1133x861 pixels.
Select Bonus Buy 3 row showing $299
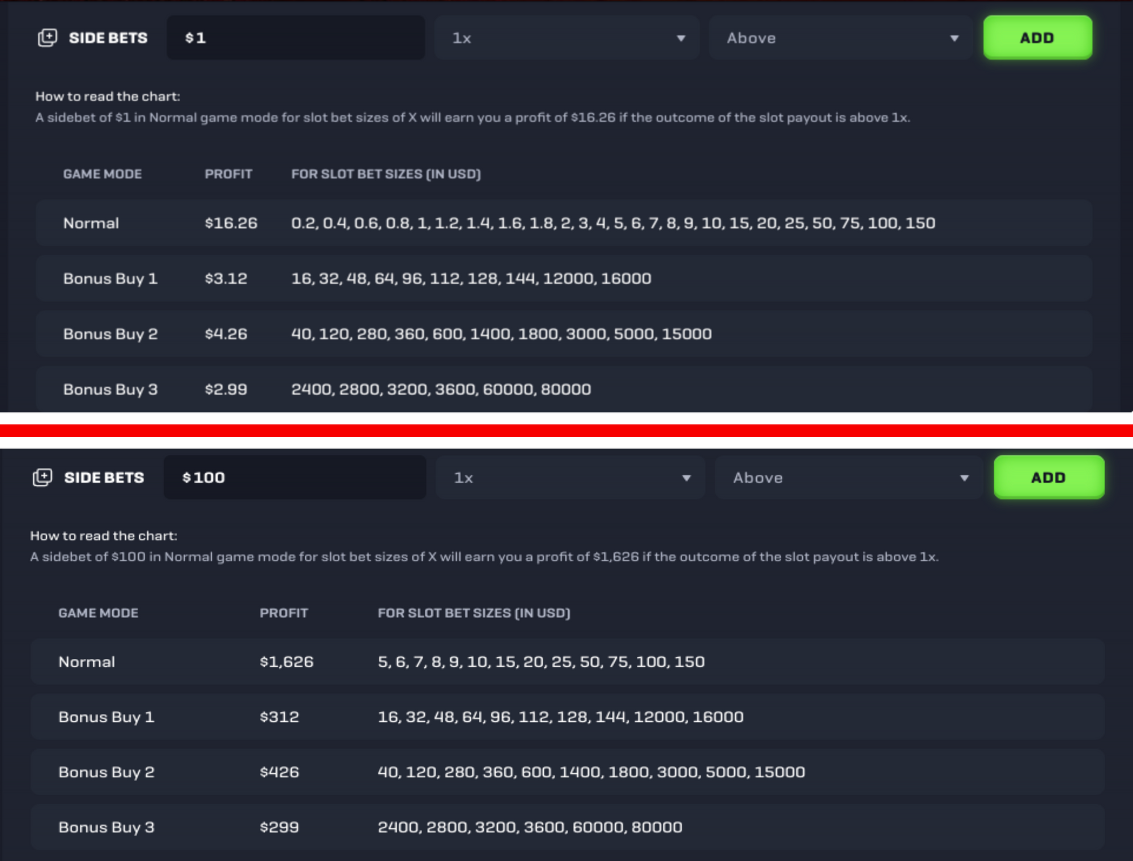point(566,827)
